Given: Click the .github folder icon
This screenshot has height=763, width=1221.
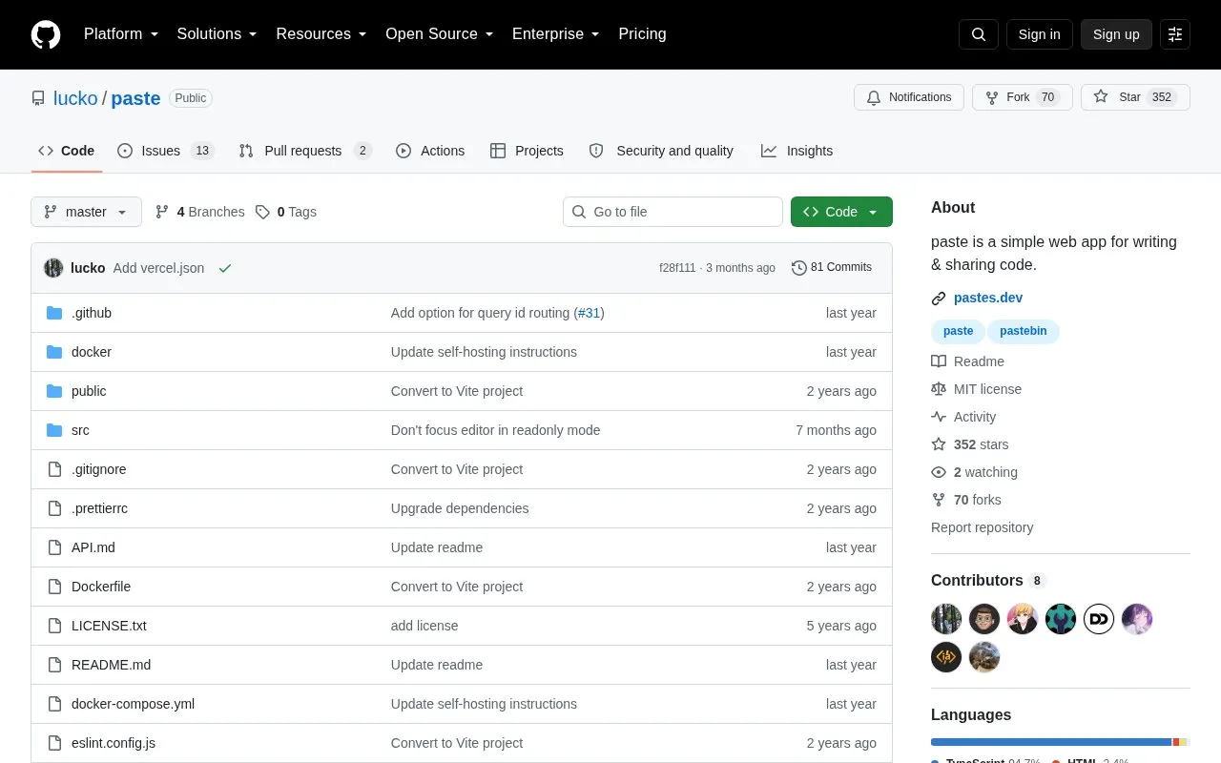Looking at the screenshot, I should (x=54, y=313).
